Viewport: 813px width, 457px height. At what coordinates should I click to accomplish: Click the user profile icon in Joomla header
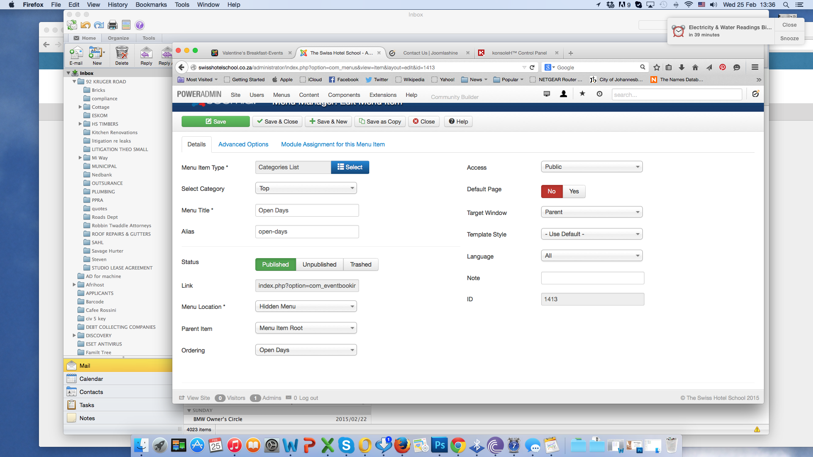click(563, 94)
